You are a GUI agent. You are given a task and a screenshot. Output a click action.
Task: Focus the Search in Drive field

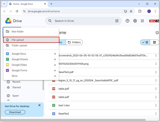[83, 21]
